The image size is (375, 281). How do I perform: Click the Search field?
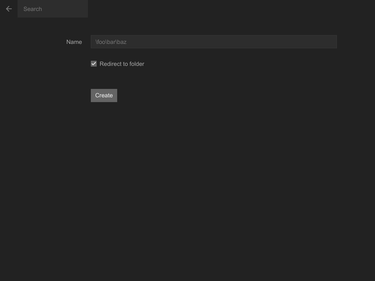pyautogui.click(x=53, y=9)
